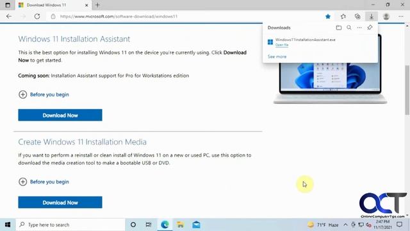Open downloads folder from Downloads panel
This screenshot has height=231, width=410.
[339, 28]
